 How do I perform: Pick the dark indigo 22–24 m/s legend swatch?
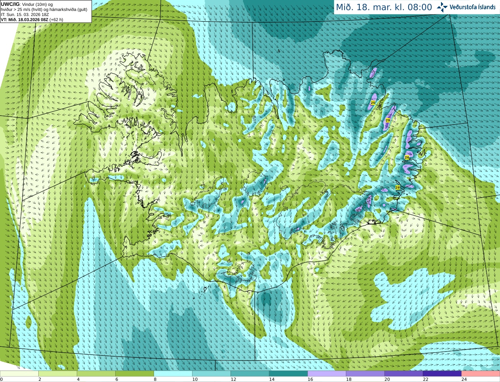pyautogui.click(x=442, y=374)
